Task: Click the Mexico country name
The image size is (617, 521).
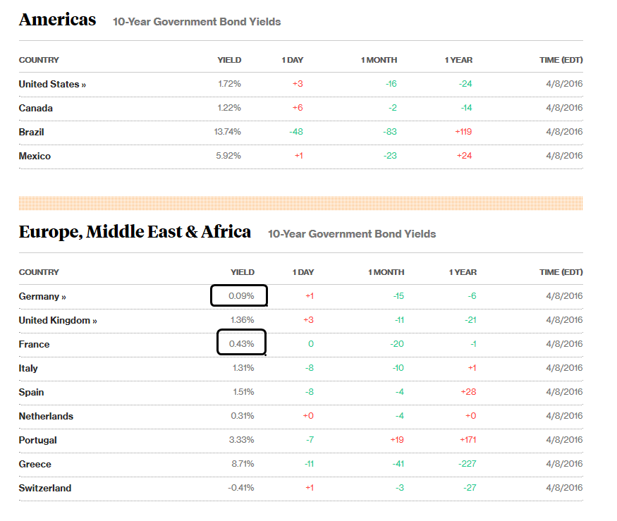Action: click(35, 157)
